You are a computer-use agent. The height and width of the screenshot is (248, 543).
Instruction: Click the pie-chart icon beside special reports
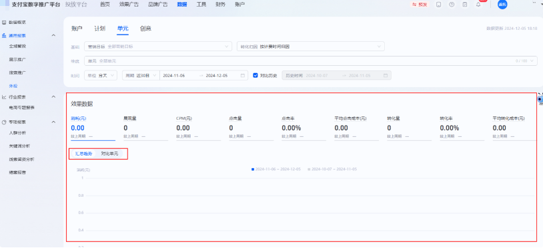point(4,122)
